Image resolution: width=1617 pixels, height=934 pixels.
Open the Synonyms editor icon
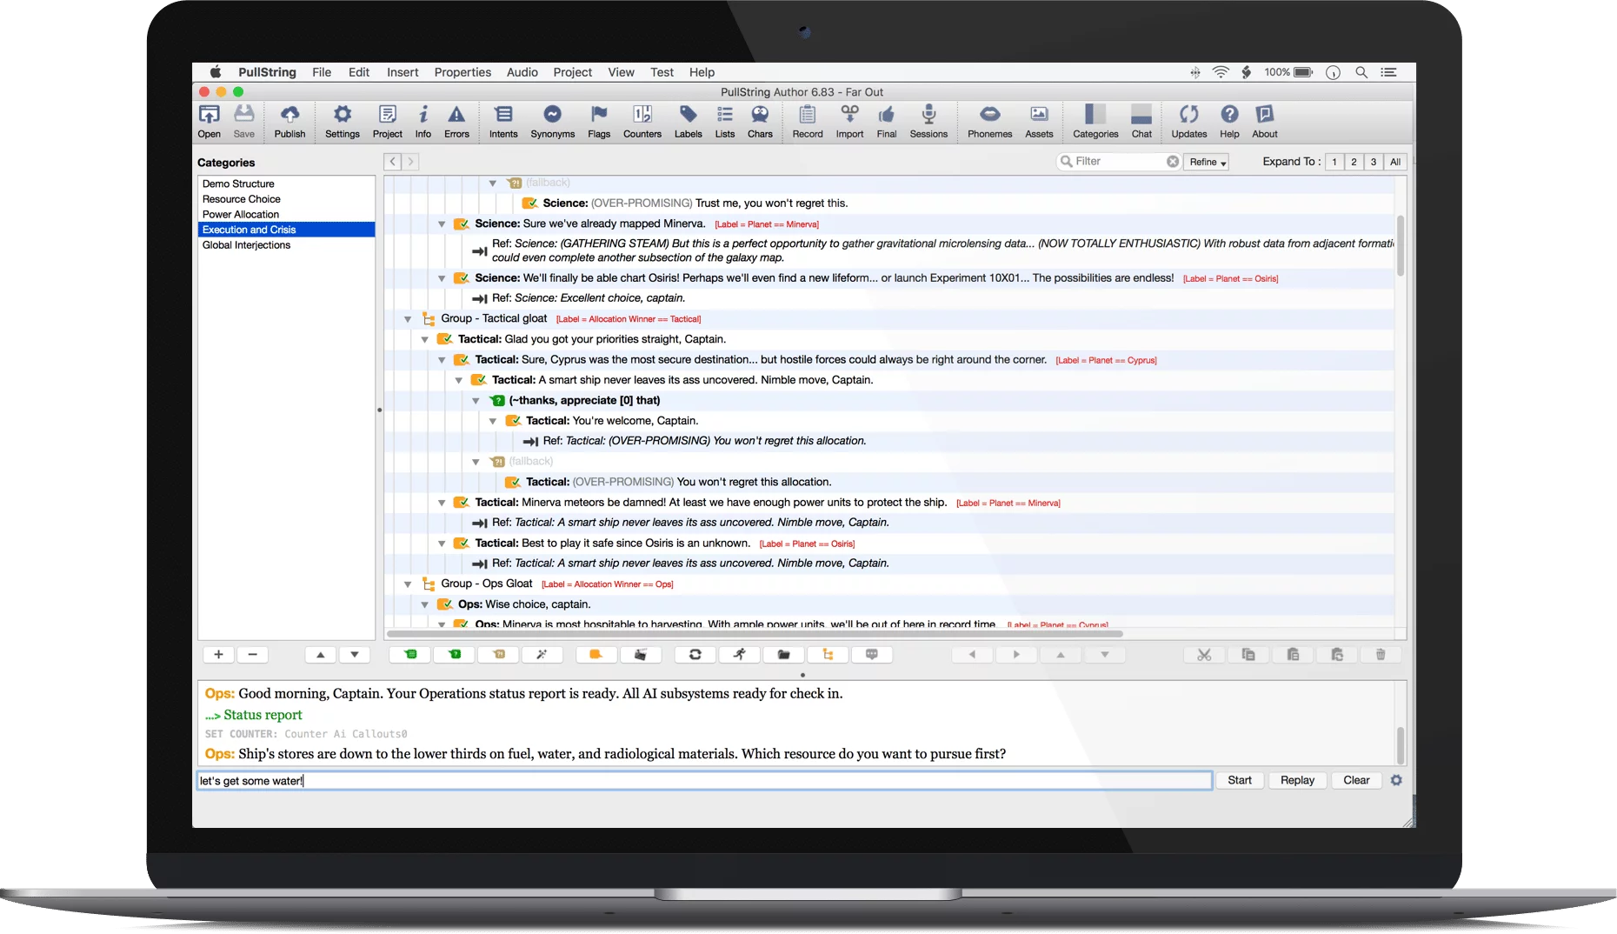click(553, 121)
